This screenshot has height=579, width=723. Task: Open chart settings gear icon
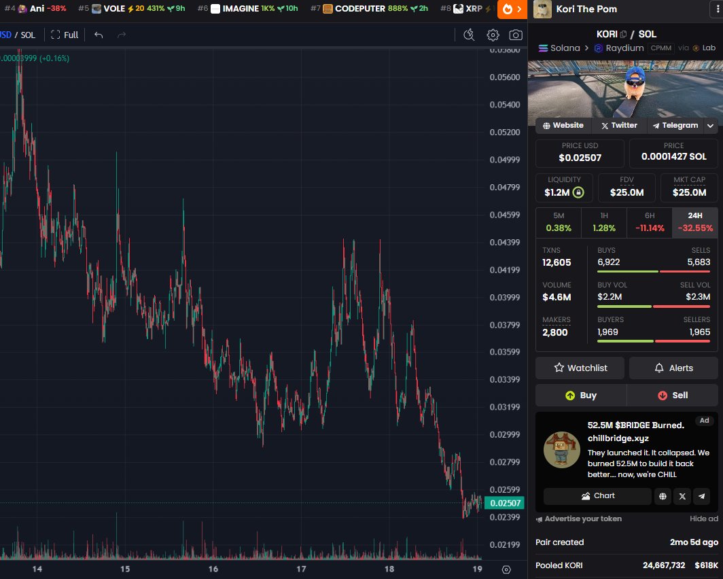pyautogui.click(x=493, y=35)
